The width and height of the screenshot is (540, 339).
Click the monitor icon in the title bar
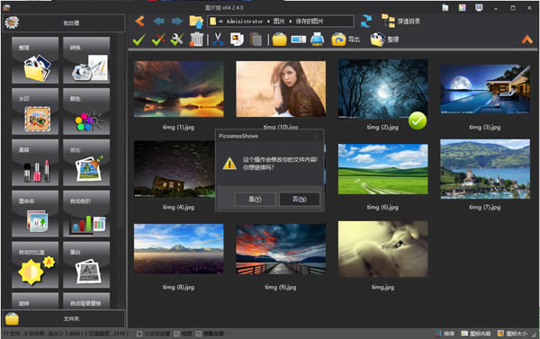click(x=479, y=7)
